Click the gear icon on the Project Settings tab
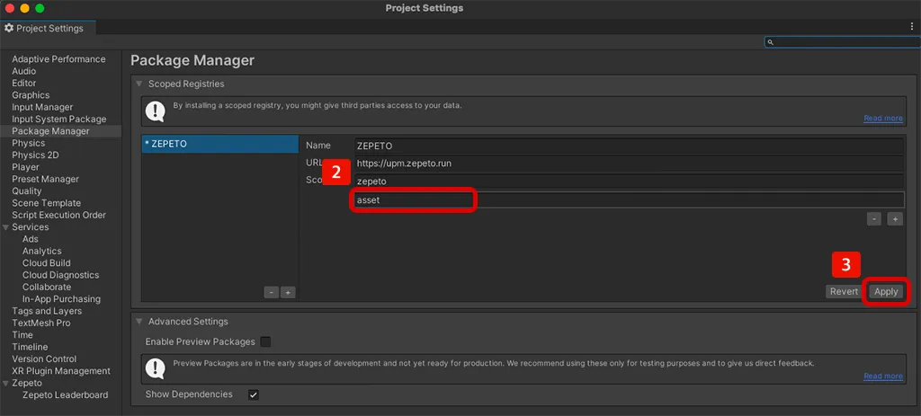 [9, 28]
